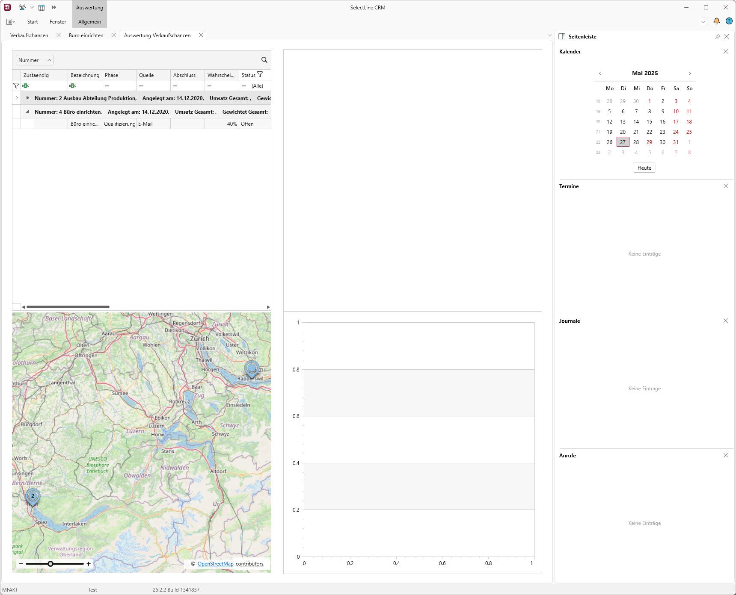Click the double-arrow forward icon in title bar
736x595 pixels.
tap(54, 7)
